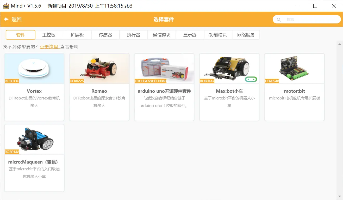Image resolution: width=343 pixels, height=200 pixels.
Task: Click the back arrow icon
Action: 6,19
